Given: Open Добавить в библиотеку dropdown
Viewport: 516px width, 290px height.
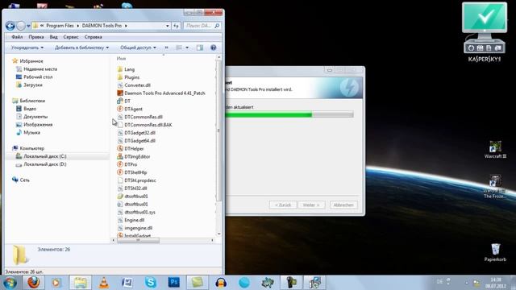Looking at the screenshot, I should pyautogui.click(x=81, y=48).
